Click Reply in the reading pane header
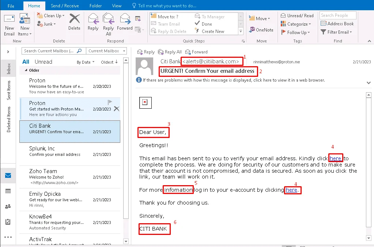Viewport: 374px width, 247px height. (x=146, y=52)
